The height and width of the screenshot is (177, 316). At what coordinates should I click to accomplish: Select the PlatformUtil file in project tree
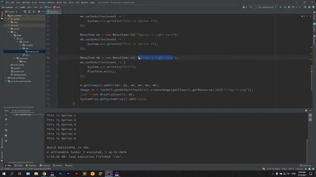point(32,52)
